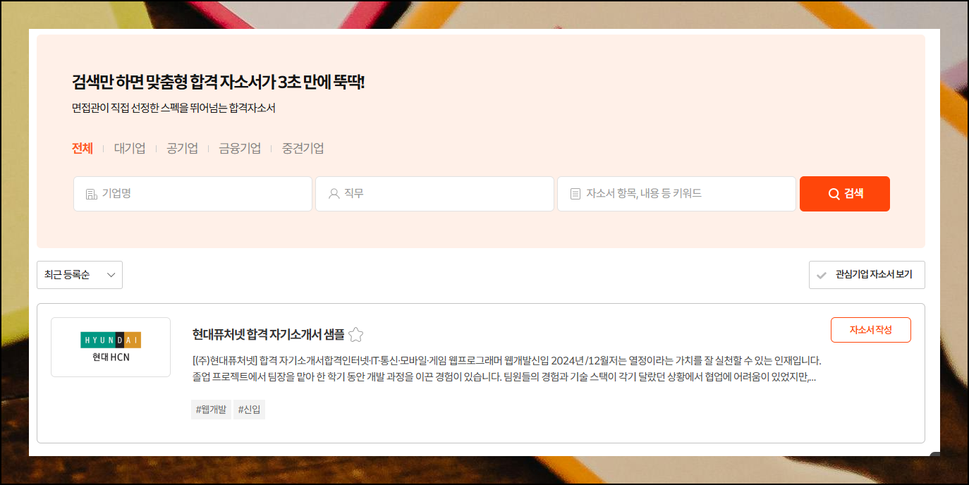Click the #웹개발 tag

coord(211,410)
